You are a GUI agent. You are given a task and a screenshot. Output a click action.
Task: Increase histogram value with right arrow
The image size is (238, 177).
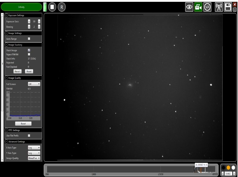point(234,174)
